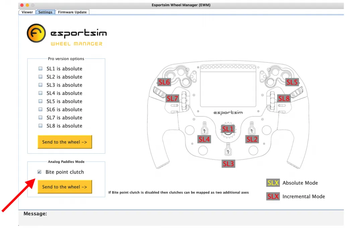Click the Absolute Mode legend text
Viewport: 345px width, 228px height.
coord(300,183)
